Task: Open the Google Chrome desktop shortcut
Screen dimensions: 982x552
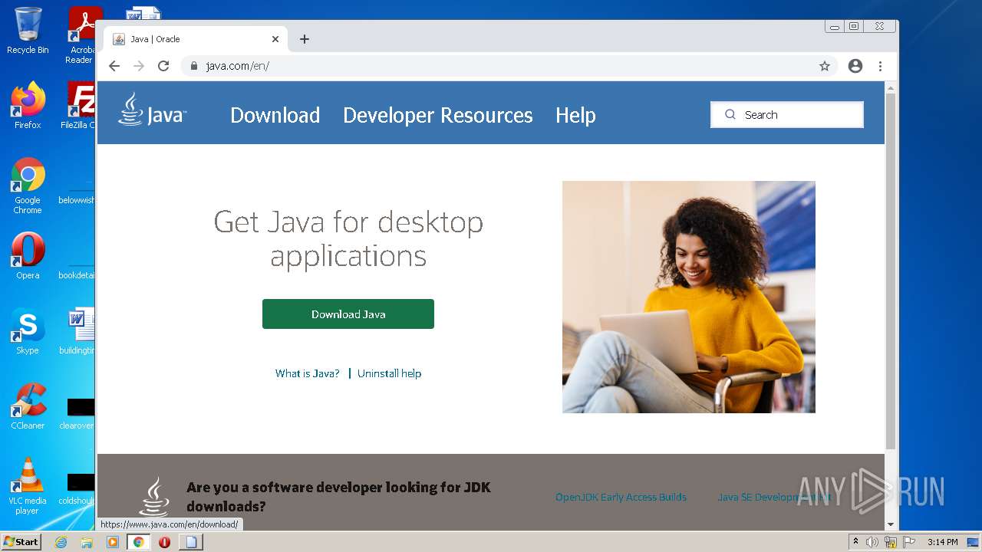Action: pos(28,186)
